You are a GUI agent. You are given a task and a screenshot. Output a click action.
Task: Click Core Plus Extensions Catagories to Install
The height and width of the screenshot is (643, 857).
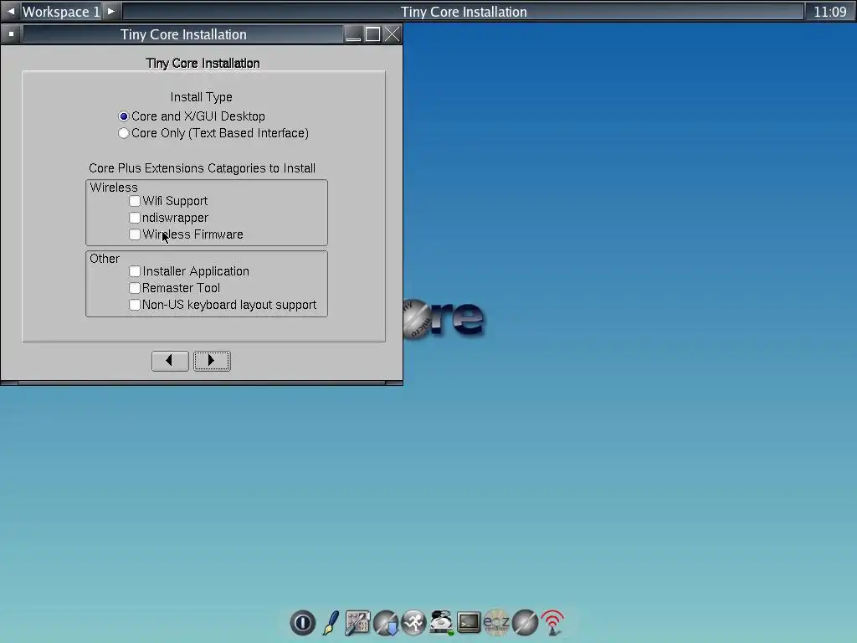tap(203, 168)
